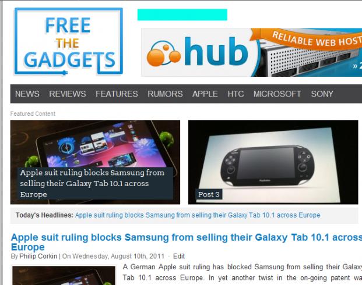This screenshot has height=285, width=362.
Task: Open the Today's Headlines Apple suit link
Action: click(x=198, y=215)
